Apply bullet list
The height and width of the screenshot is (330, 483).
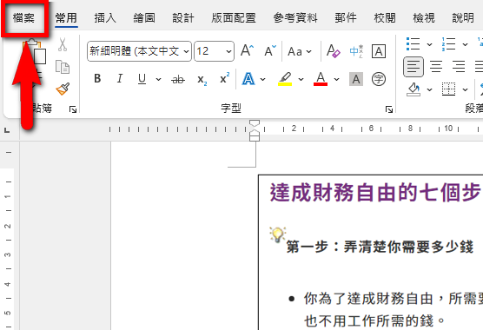[414, 44]
